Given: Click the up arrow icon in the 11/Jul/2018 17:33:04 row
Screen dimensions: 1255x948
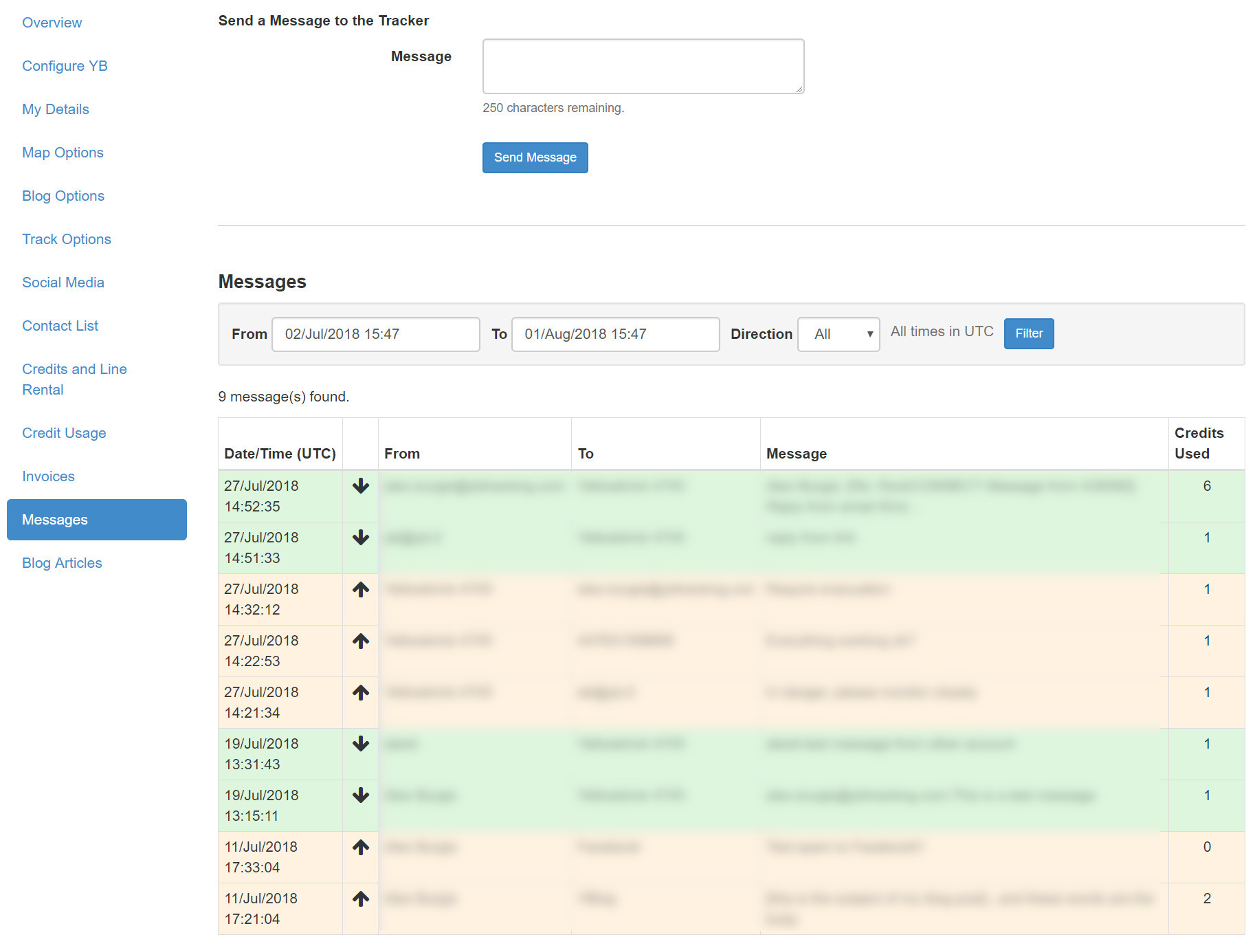Looking at the screenshot, I should tap(361, 847).
